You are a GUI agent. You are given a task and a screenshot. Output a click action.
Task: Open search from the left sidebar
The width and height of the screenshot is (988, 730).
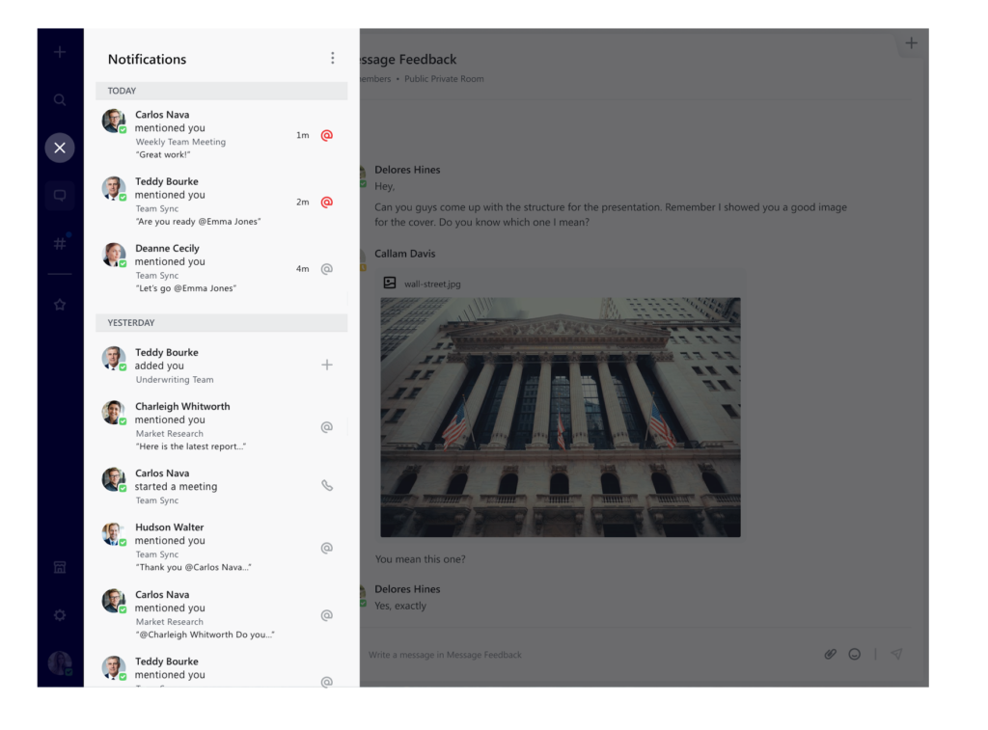tap(60, 100)
